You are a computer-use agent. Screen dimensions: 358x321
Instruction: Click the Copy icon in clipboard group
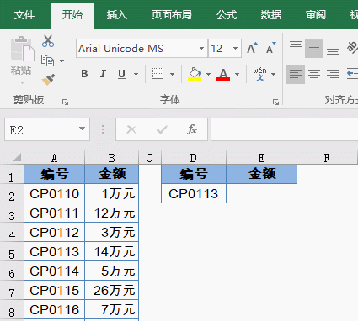point(47,61)
